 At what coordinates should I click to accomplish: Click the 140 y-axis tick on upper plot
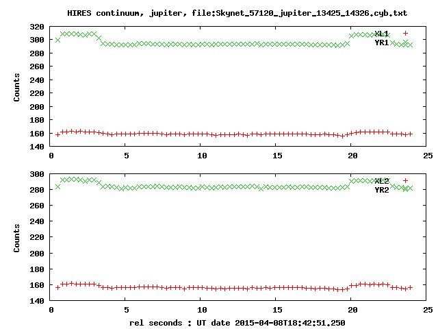pos(37,147)
